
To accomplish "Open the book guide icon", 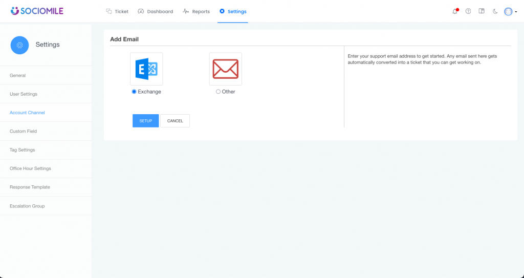I will coord(482,11).
